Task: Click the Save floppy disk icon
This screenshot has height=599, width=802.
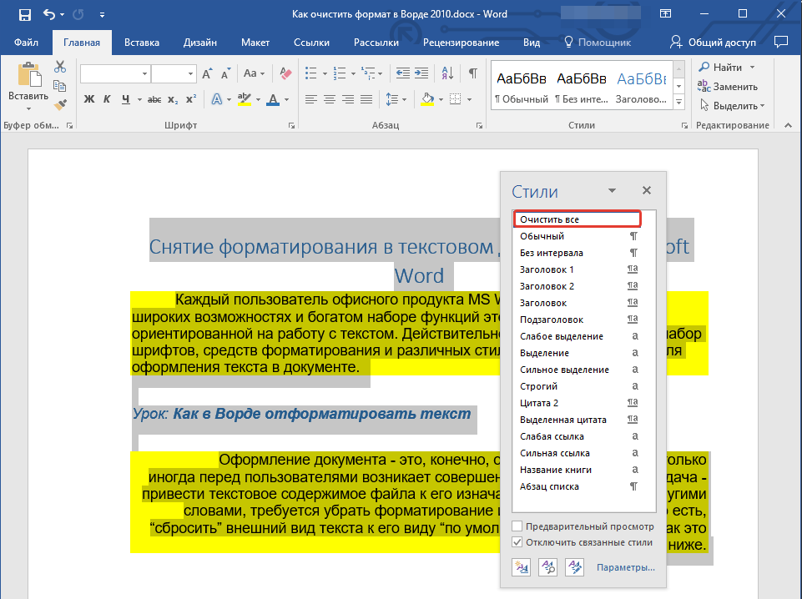Action: (x=24, y=15)
